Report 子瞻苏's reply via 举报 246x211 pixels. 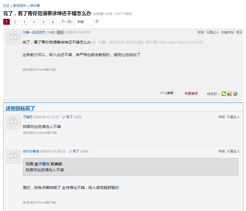(x=222, y=117)
